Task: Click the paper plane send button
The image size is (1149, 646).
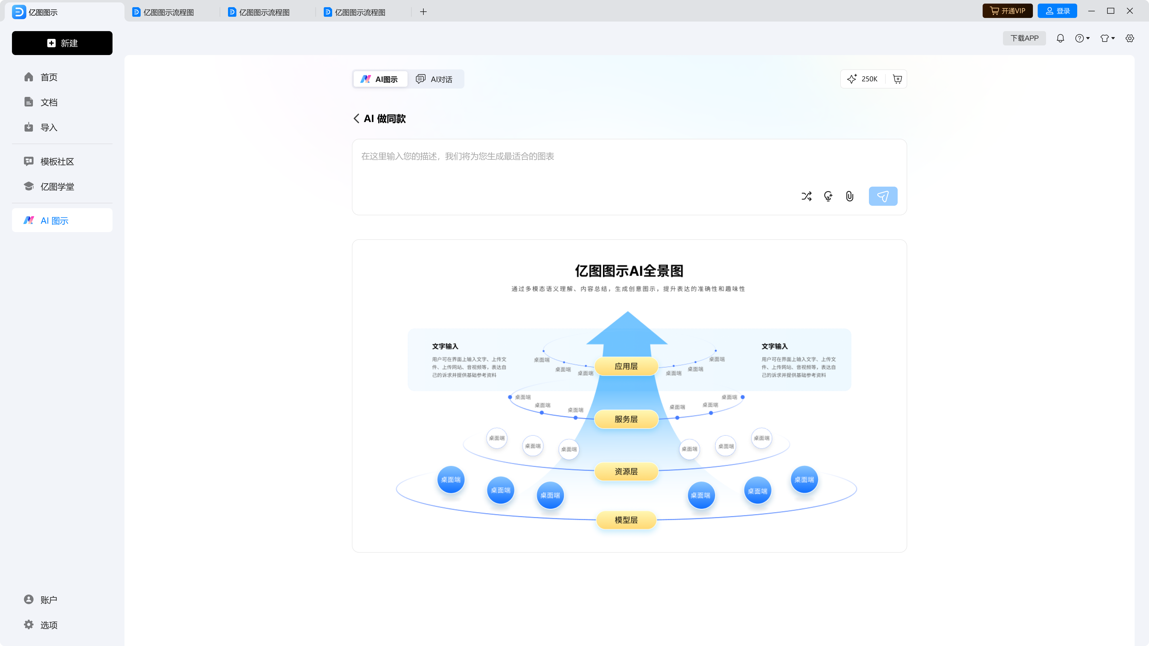Action: coord(883,196)
